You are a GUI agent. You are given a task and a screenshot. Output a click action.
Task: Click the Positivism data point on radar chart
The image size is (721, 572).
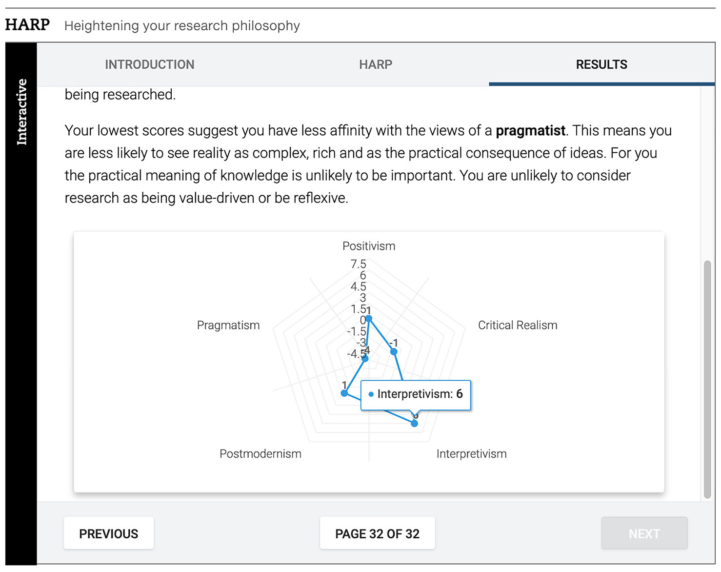[x=369, y=319]
